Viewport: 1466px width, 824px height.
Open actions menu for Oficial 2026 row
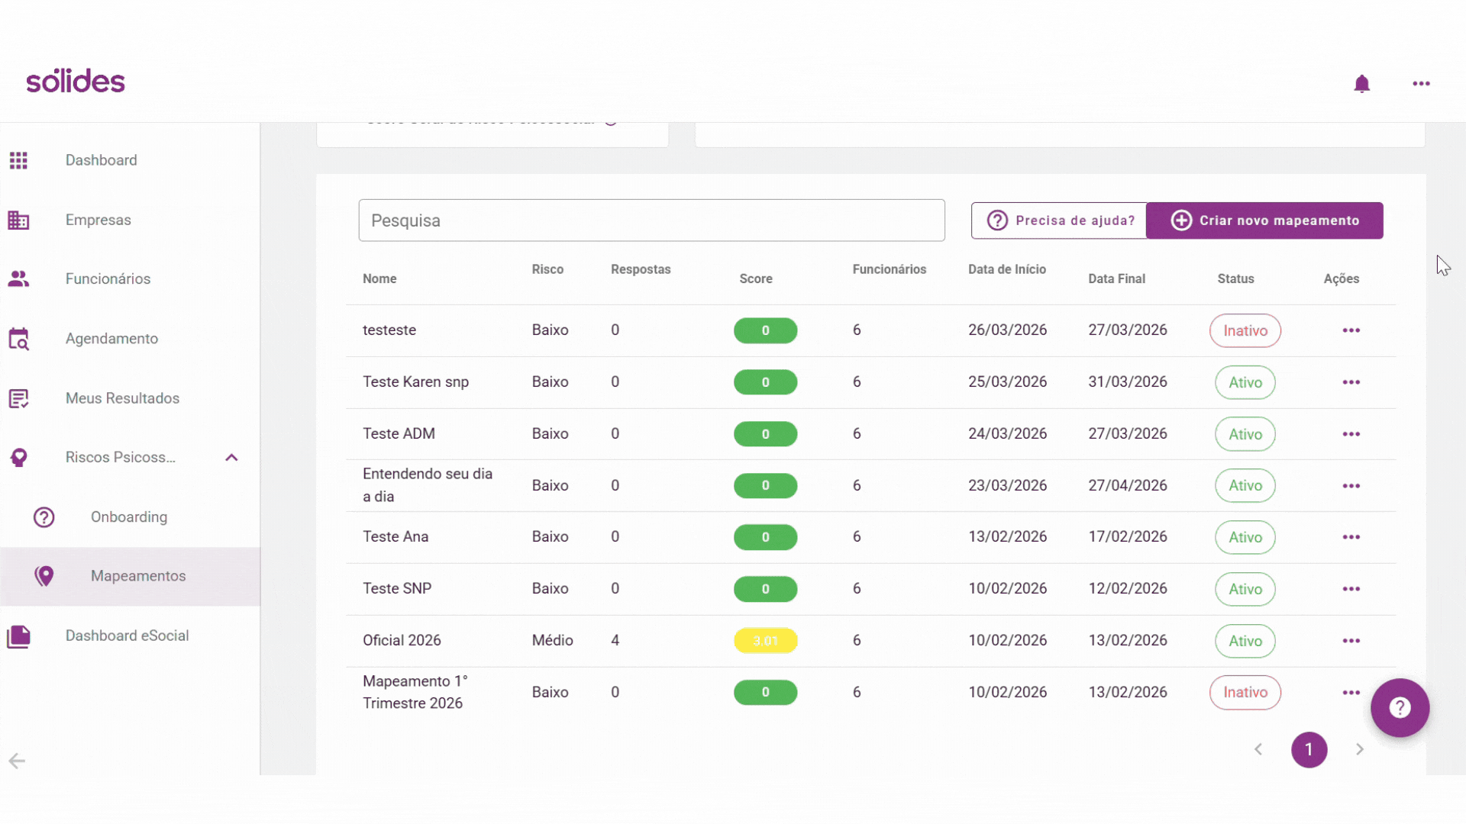click(1351, 641)
